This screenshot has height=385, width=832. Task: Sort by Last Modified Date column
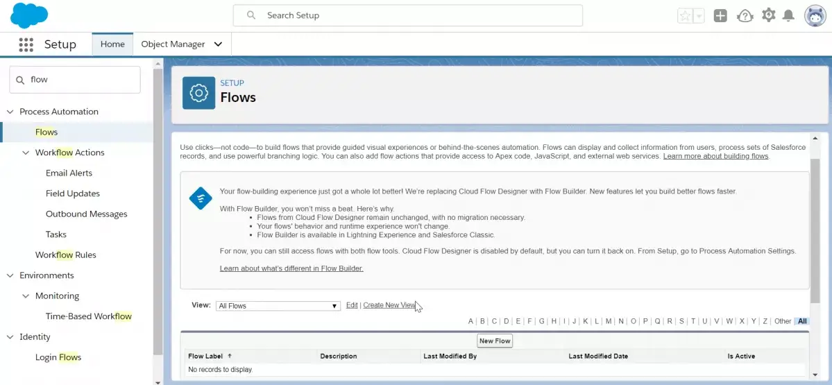click(598, 357)
